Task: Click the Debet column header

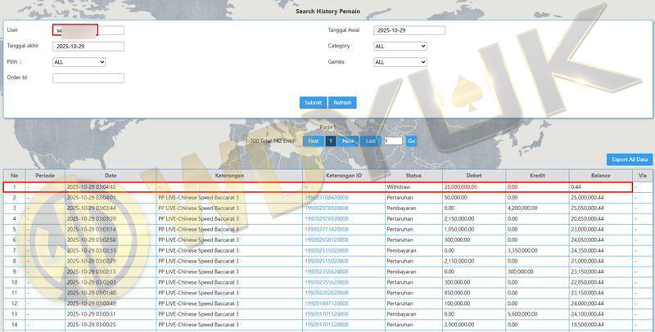Action: pos(473,176)
